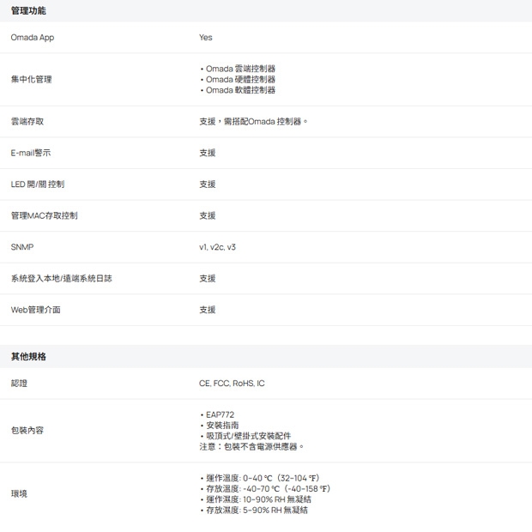Click Omada 雲端控制器 list item
532x532 pixels.
(240, 69)
